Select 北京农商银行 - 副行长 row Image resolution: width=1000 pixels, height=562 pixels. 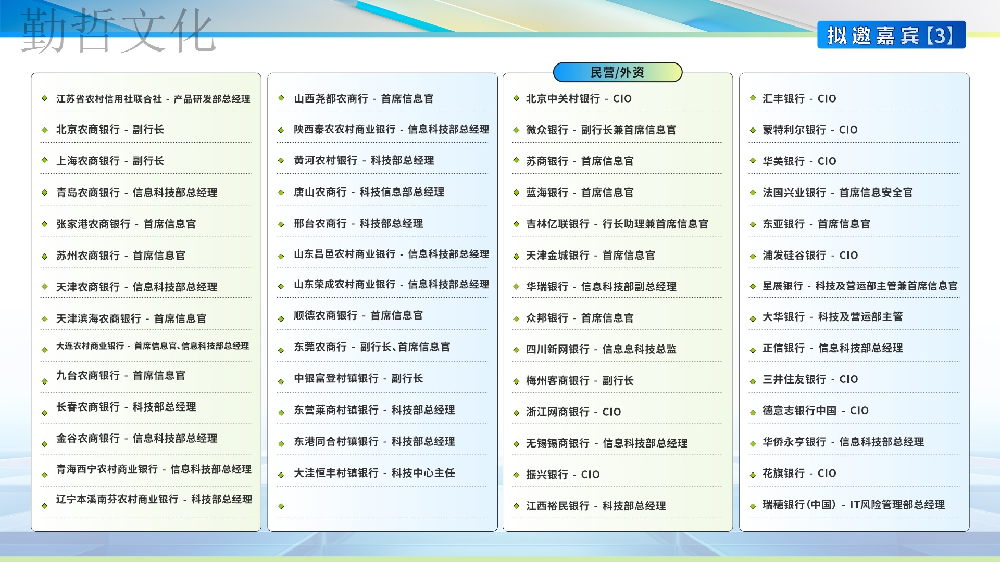[110, 130]
